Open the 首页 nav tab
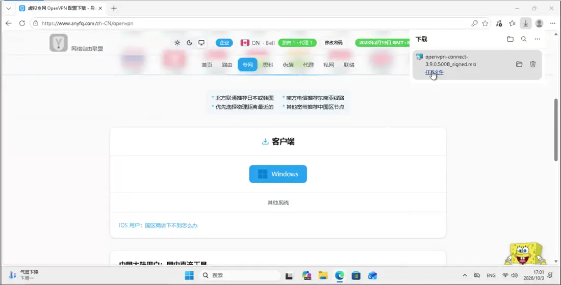561x285 pixels. coord(207,65)
